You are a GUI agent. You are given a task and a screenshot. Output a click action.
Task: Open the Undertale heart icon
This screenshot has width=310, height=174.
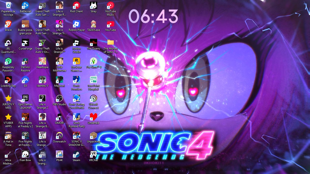pos(93,117)
